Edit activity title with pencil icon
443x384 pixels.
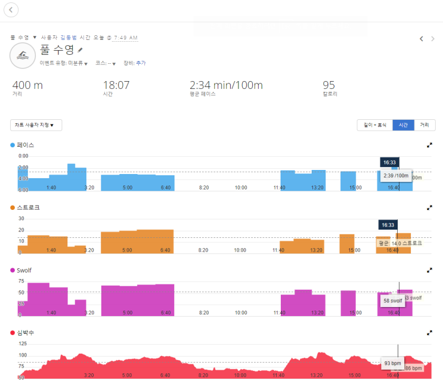pyautogui.click(x=80, y=50)
